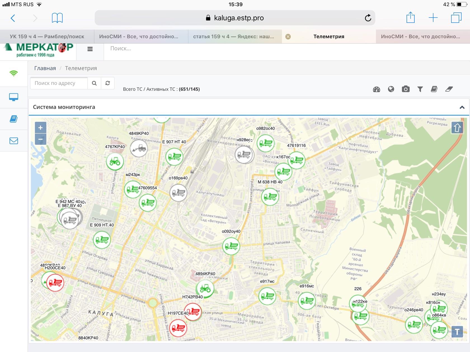
Task: Click the globe icon in map toolbar
Action: (391, 89)
